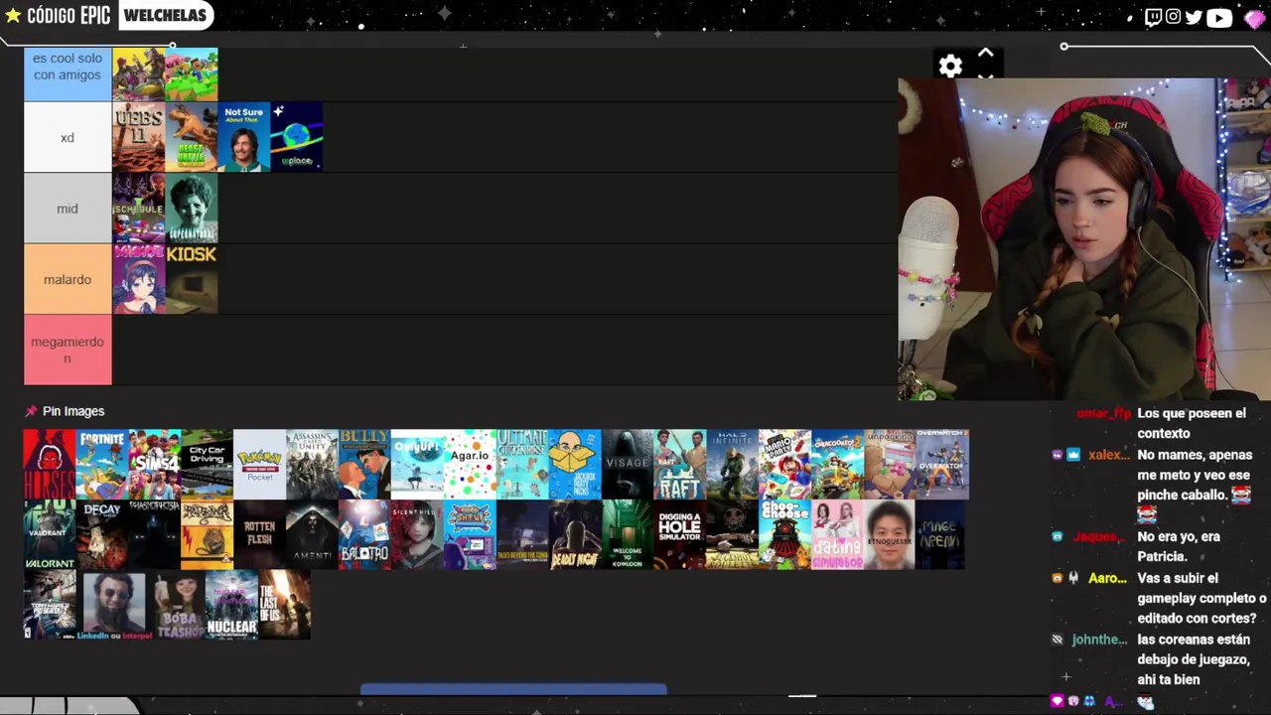
Task: Select the Mario Party thumbnail
Action: click(x=785, y=464)
